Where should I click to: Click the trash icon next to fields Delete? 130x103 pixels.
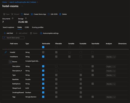(x=31, y=33)
